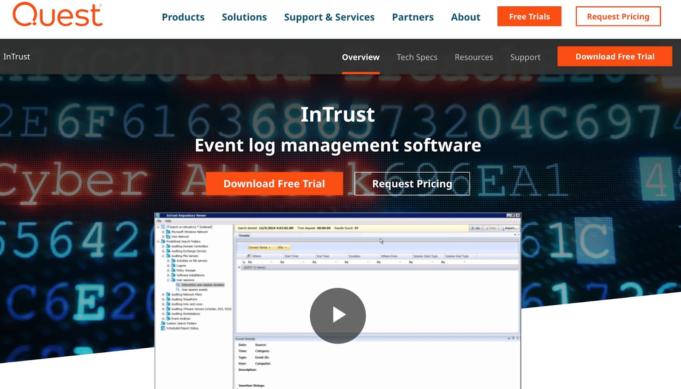This screenshot has height=389, width=681.
Task: Open the File menu in the Repository Viewer
Action: (159, 221)
